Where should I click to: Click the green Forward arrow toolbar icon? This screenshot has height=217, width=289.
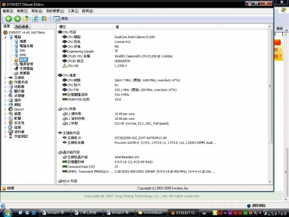click(x=18, y=19)
